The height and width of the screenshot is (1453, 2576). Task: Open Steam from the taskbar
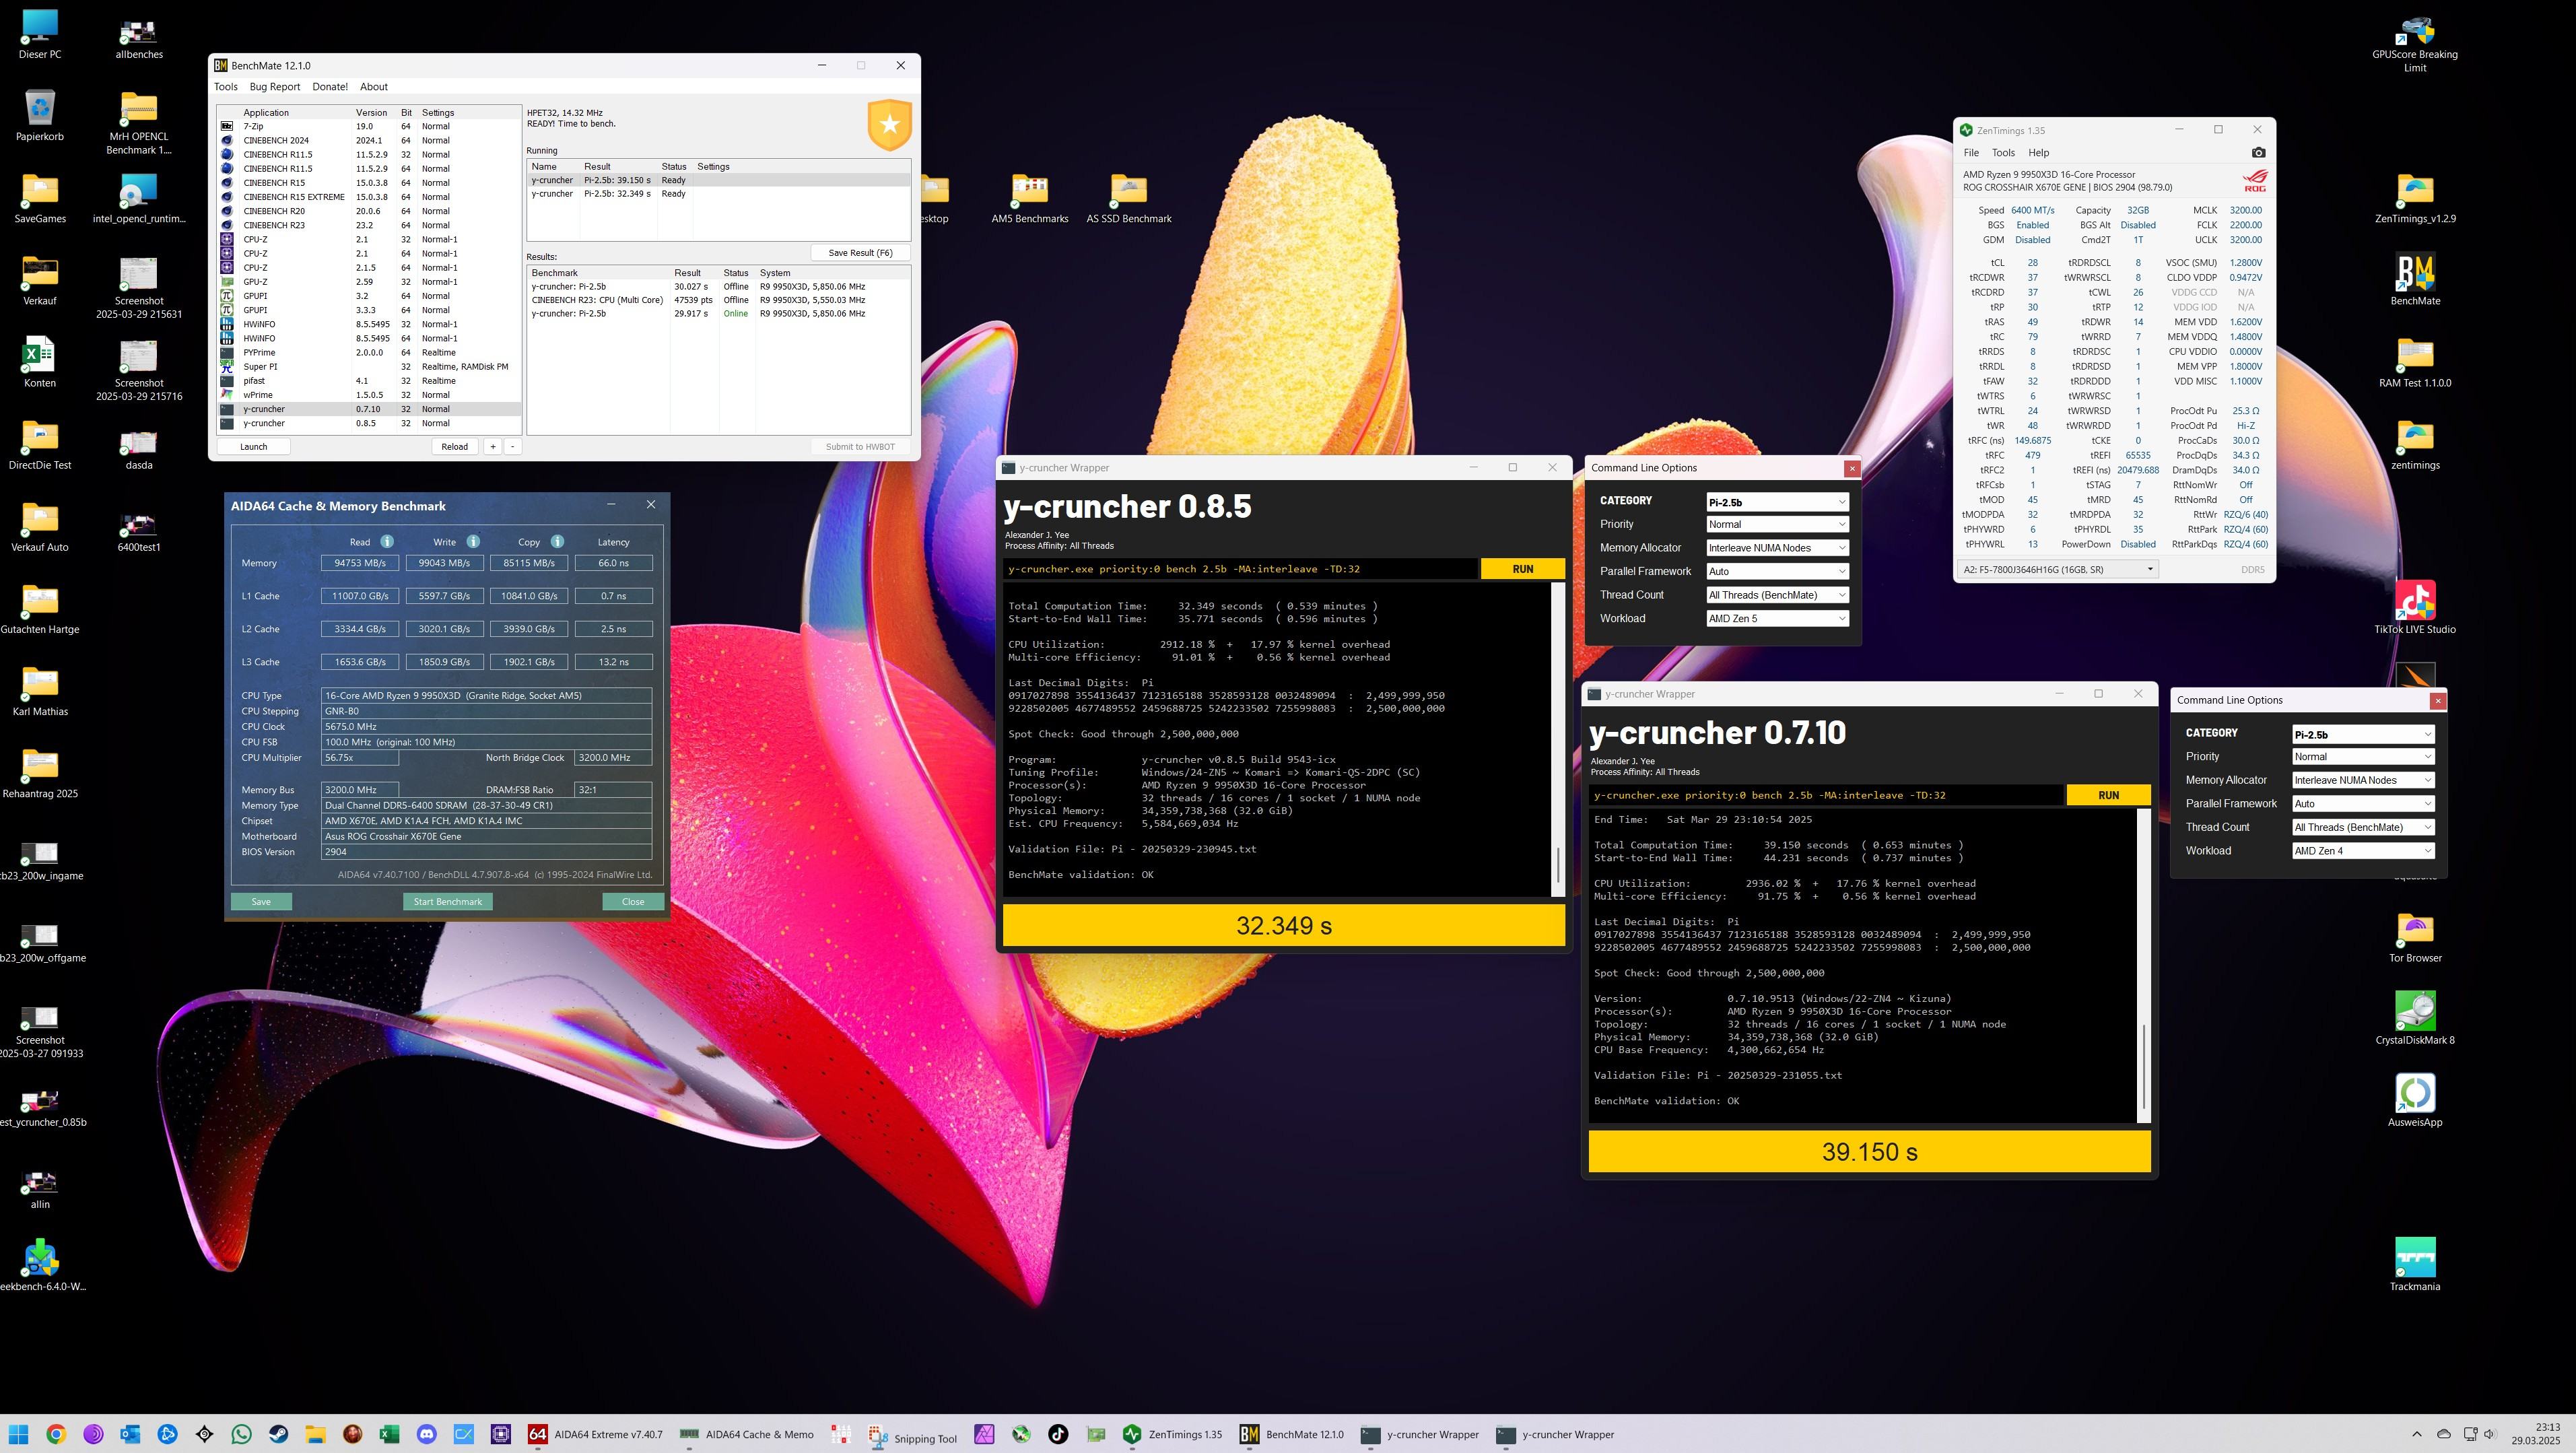[x=279, y=1434]
